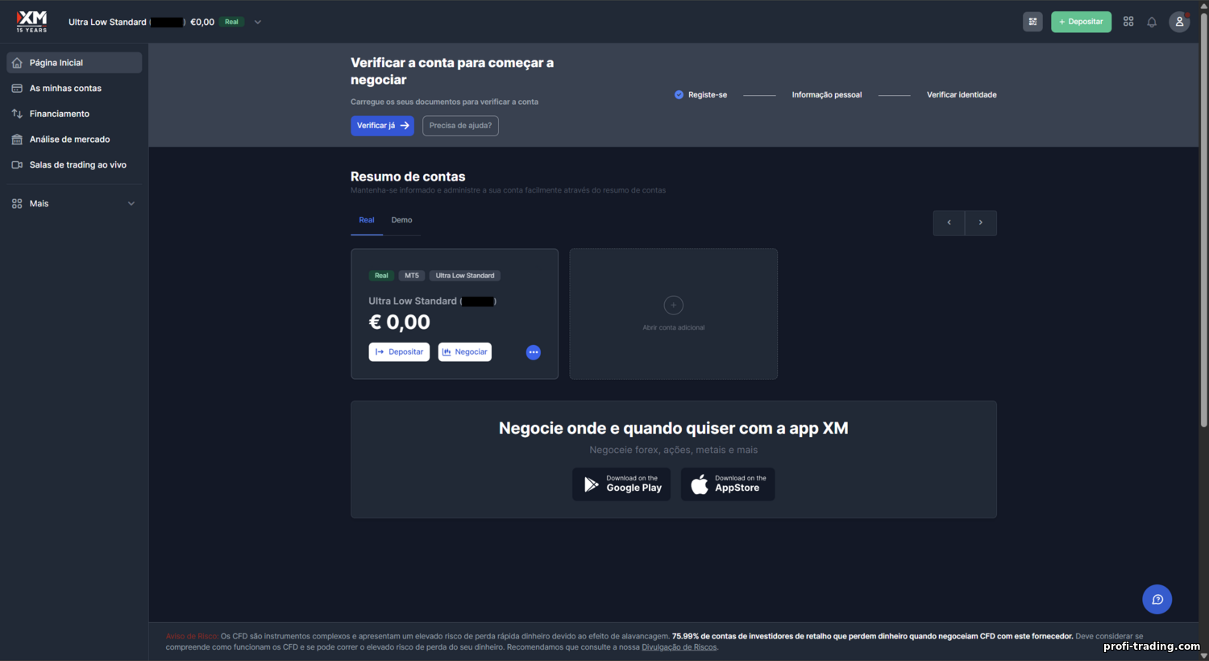1209x661 pixels.
Task: Open As minhas contas in sidebar
Action: pos(65,89)
